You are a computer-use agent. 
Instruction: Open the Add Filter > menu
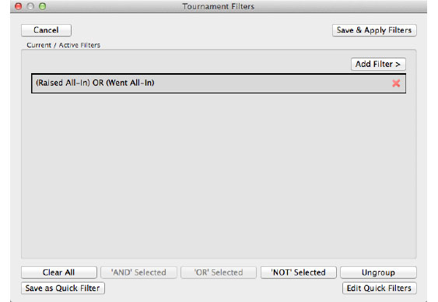pos(378,65)
